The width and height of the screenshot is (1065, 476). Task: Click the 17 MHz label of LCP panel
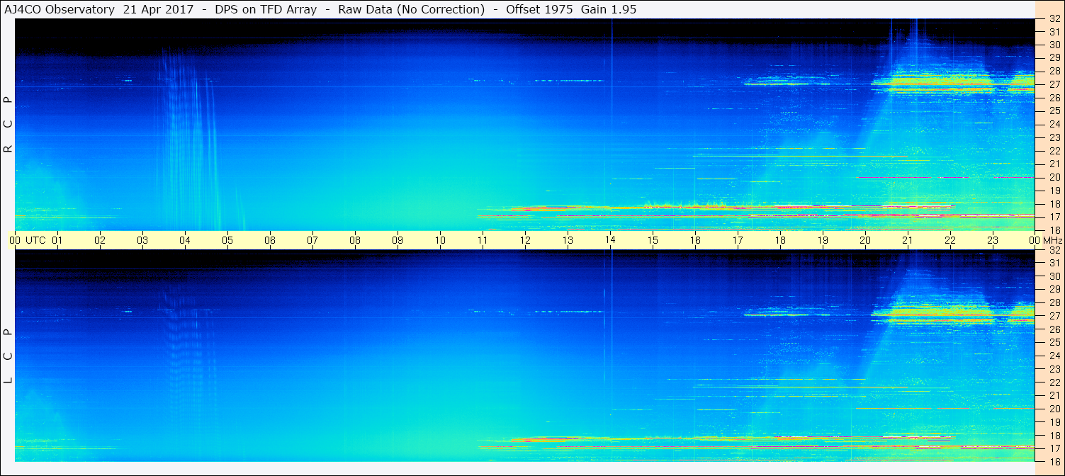[x=1054, y=448]
